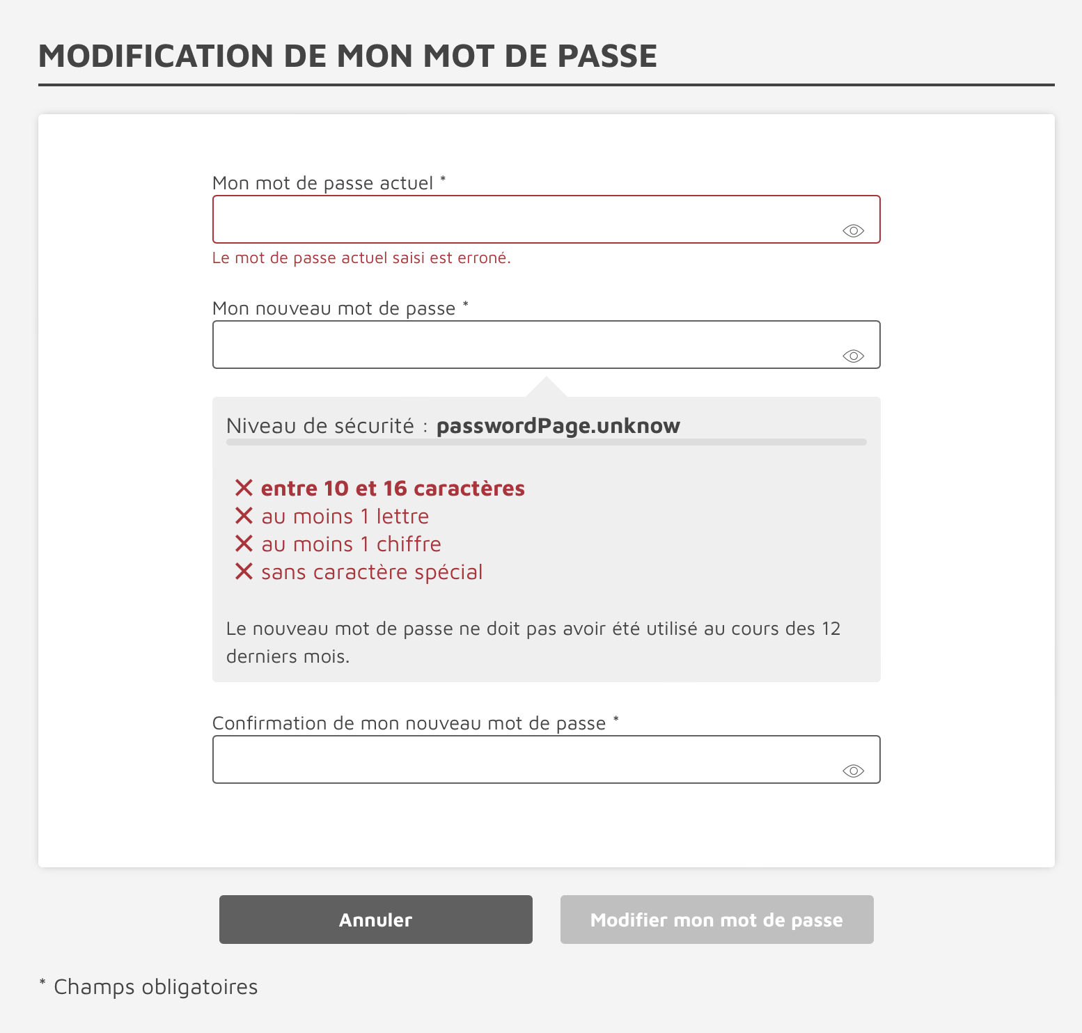This screenshot has width=1082, height=1033.
Task: Select the password confirmation input field
Action: [522, 760]
